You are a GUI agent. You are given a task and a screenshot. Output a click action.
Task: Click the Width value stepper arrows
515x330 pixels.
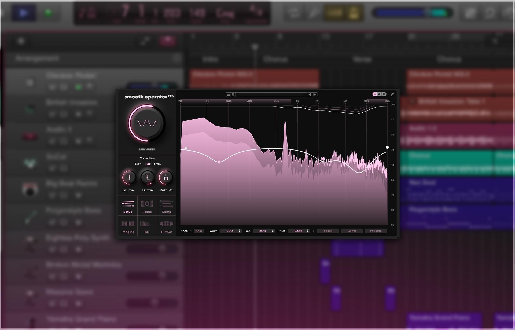pos(240,231)
